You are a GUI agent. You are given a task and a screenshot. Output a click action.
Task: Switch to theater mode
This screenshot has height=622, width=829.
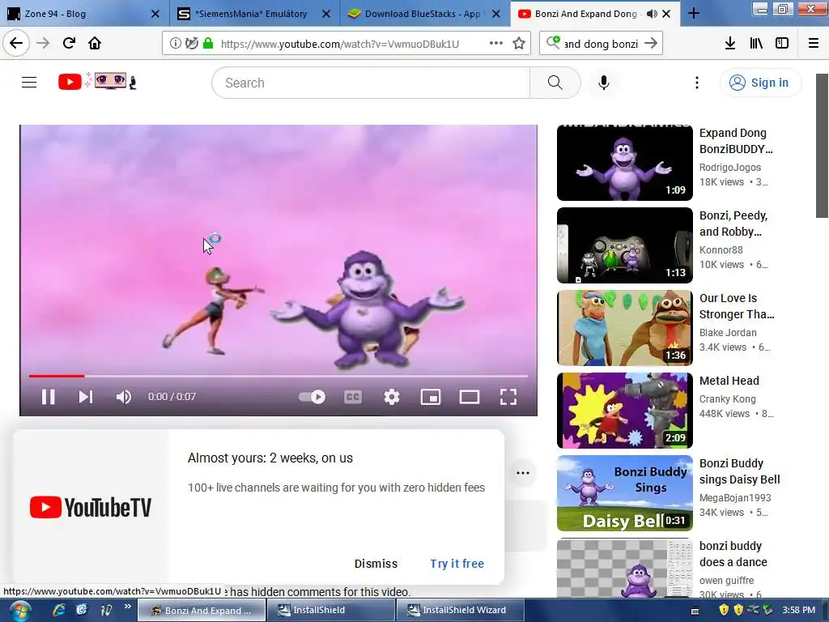[469, 397]
